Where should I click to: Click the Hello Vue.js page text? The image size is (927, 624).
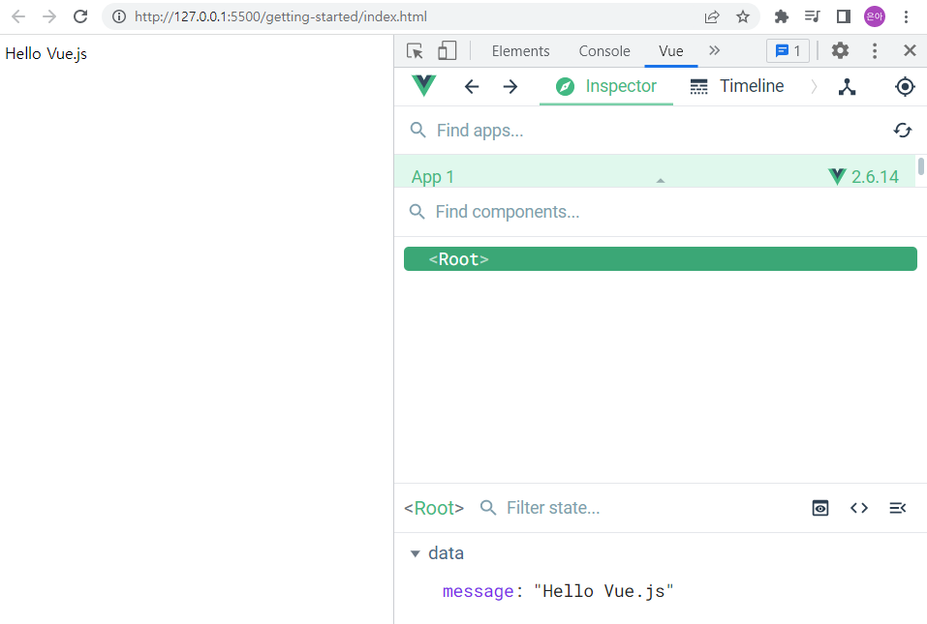click(46, 54)
